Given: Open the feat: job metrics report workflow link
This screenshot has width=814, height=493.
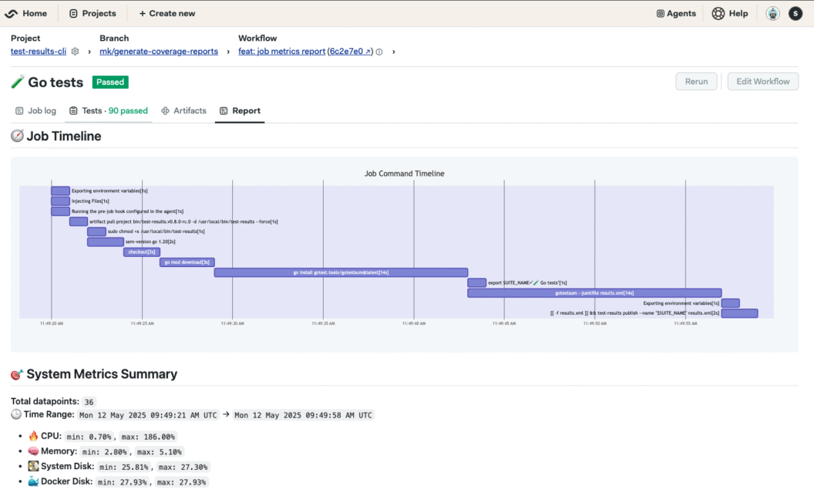Looking at the screenshot, I should coord(282,52).
